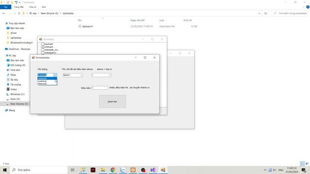Click the Điều kiện text field
This screenshot has height=174, width=310.
100,88
